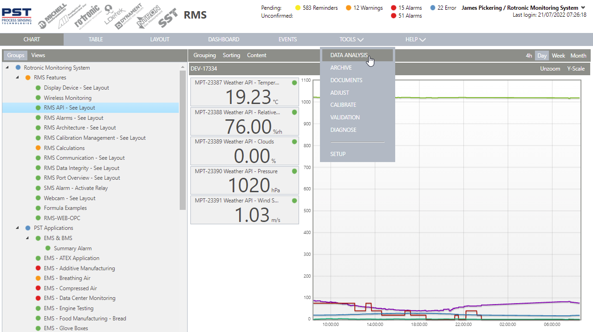Click green status dot of Clouds tile
The height and width of the screenshot is (332, 593).
[x=294, y=142]
